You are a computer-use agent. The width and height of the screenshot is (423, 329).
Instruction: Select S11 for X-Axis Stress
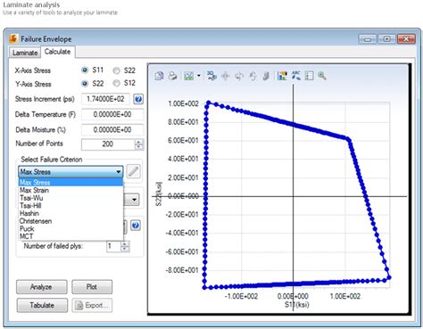tap(85, 70)
